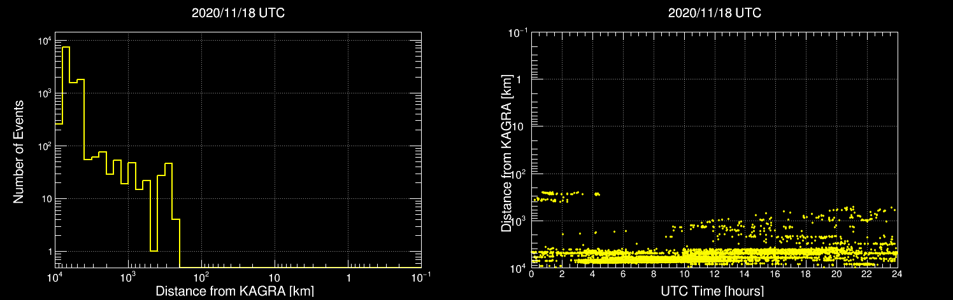Click hour 12 on the UTC Time axis
Screen dimensions: 953x300
714,274
